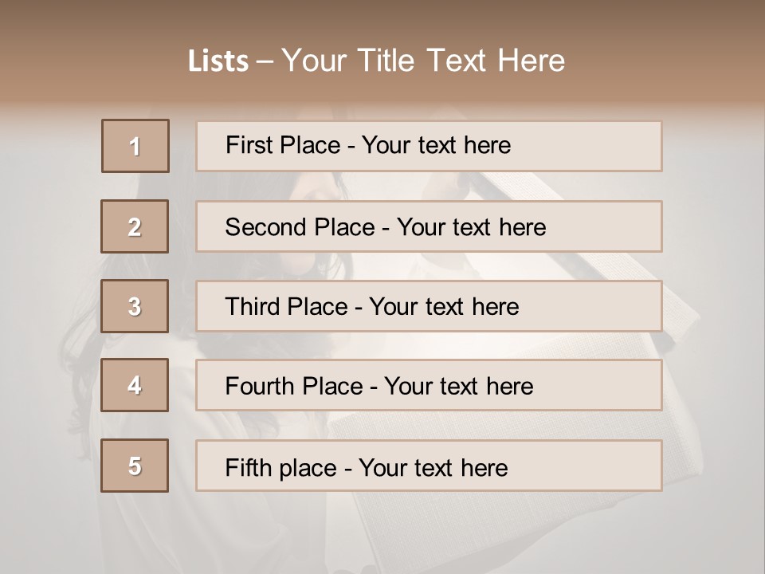The height and width of the screenshot is (574, 765).
Task: Select the number 2 box
Action: pyautogui.click(x=135, y=226)
